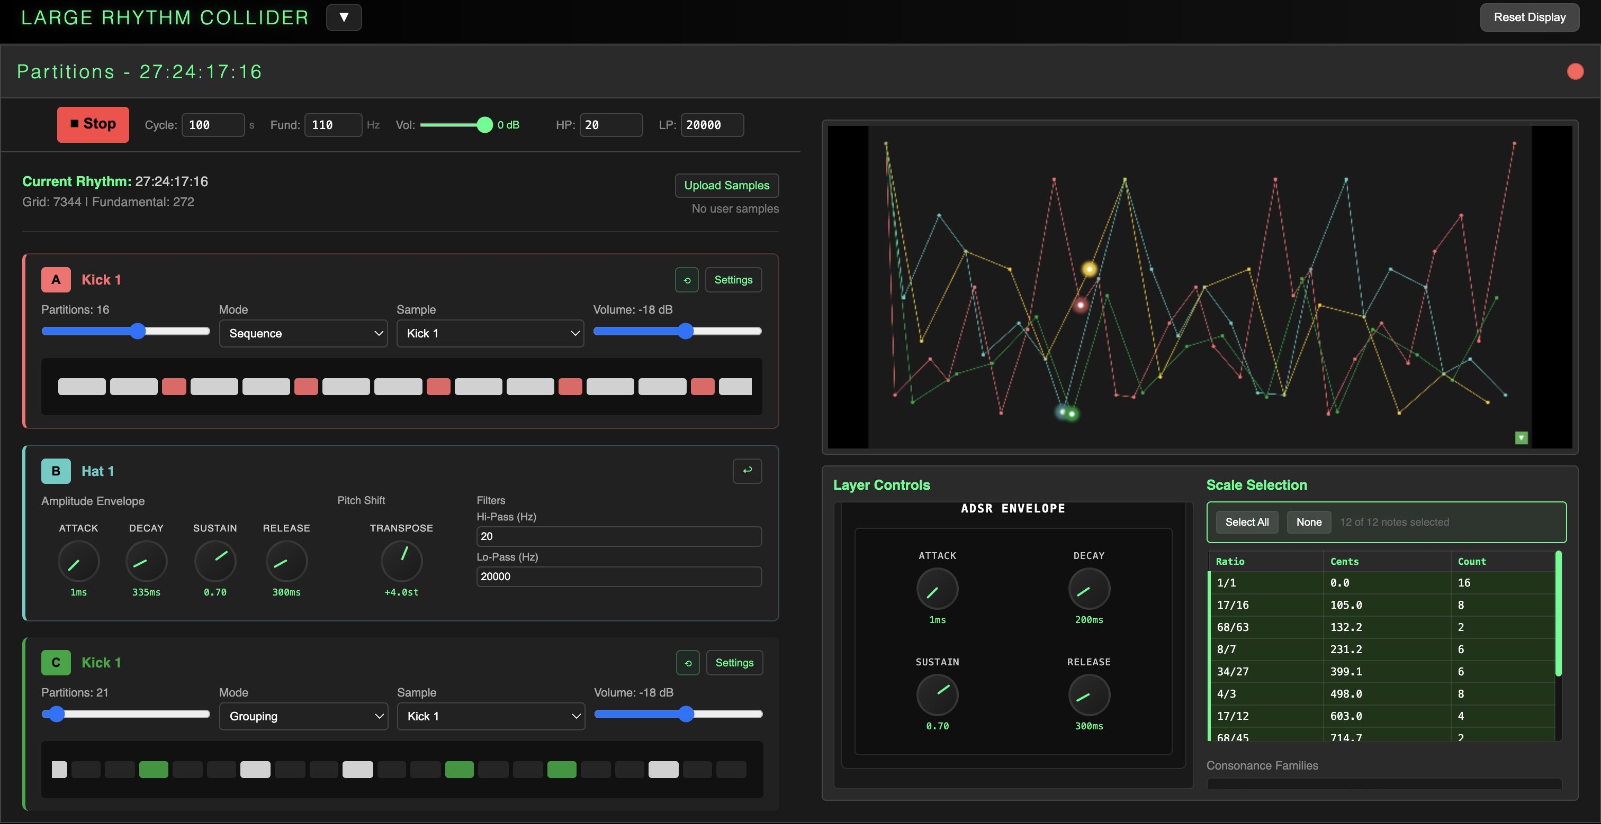
Task: Open the Mode dropdown showing Sequence
Action: pyautogui.click(x=303, y=333)
